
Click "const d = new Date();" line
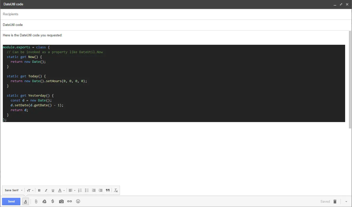31,100
